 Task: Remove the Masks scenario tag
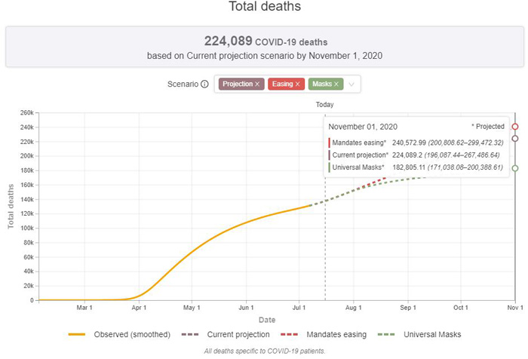point(336,84)
